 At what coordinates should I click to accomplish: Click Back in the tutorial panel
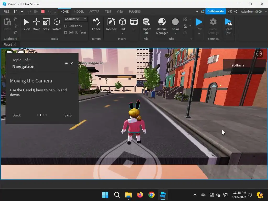tap(16, 115)
